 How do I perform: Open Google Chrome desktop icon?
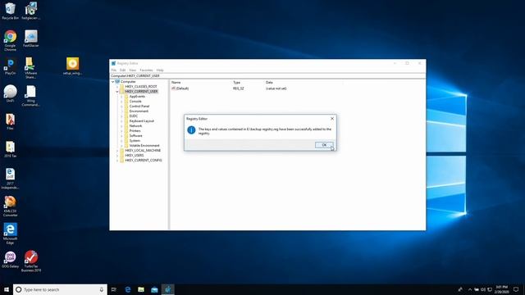click(10, 40)
